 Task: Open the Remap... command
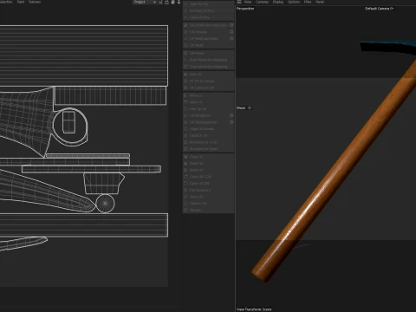coord(208,210)
